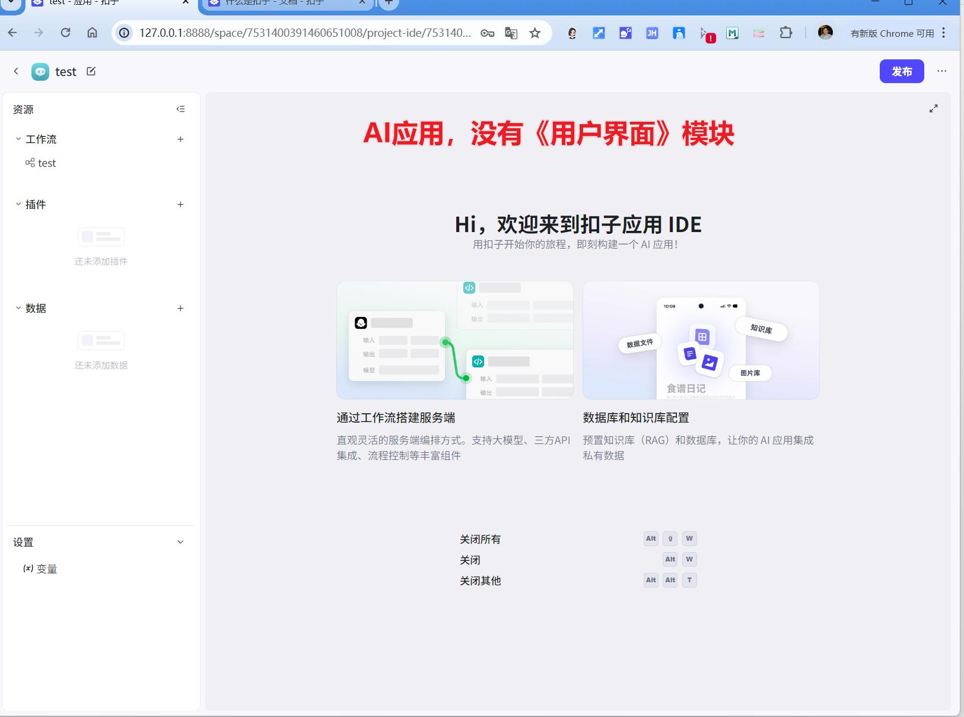964x717 pixels.
Task: Collapse the 设置 section
Action: 180,542
